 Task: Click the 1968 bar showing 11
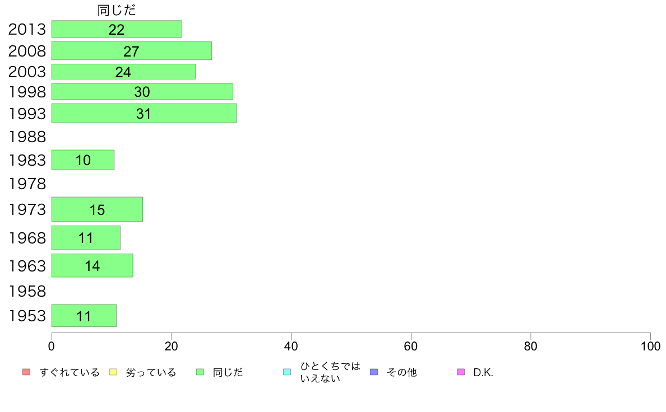pos(86,238)
